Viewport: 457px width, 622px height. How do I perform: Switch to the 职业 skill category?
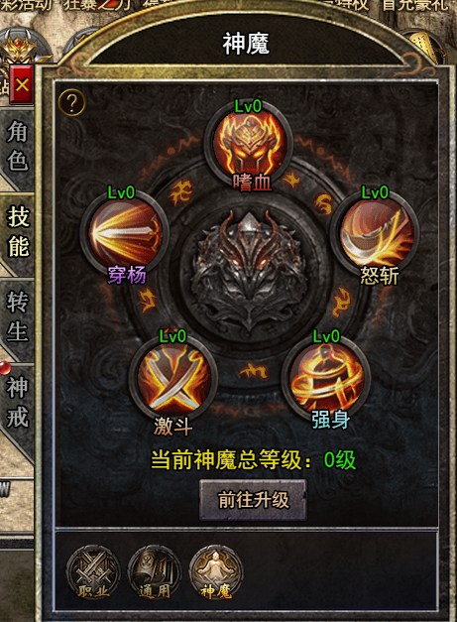pyautogui.click(x=93, y=571)
